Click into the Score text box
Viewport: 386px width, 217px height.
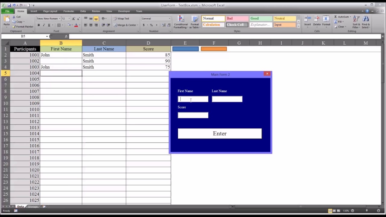(x=193, y=115)
